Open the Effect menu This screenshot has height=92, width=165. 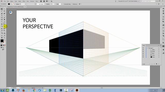coord(24,1)
